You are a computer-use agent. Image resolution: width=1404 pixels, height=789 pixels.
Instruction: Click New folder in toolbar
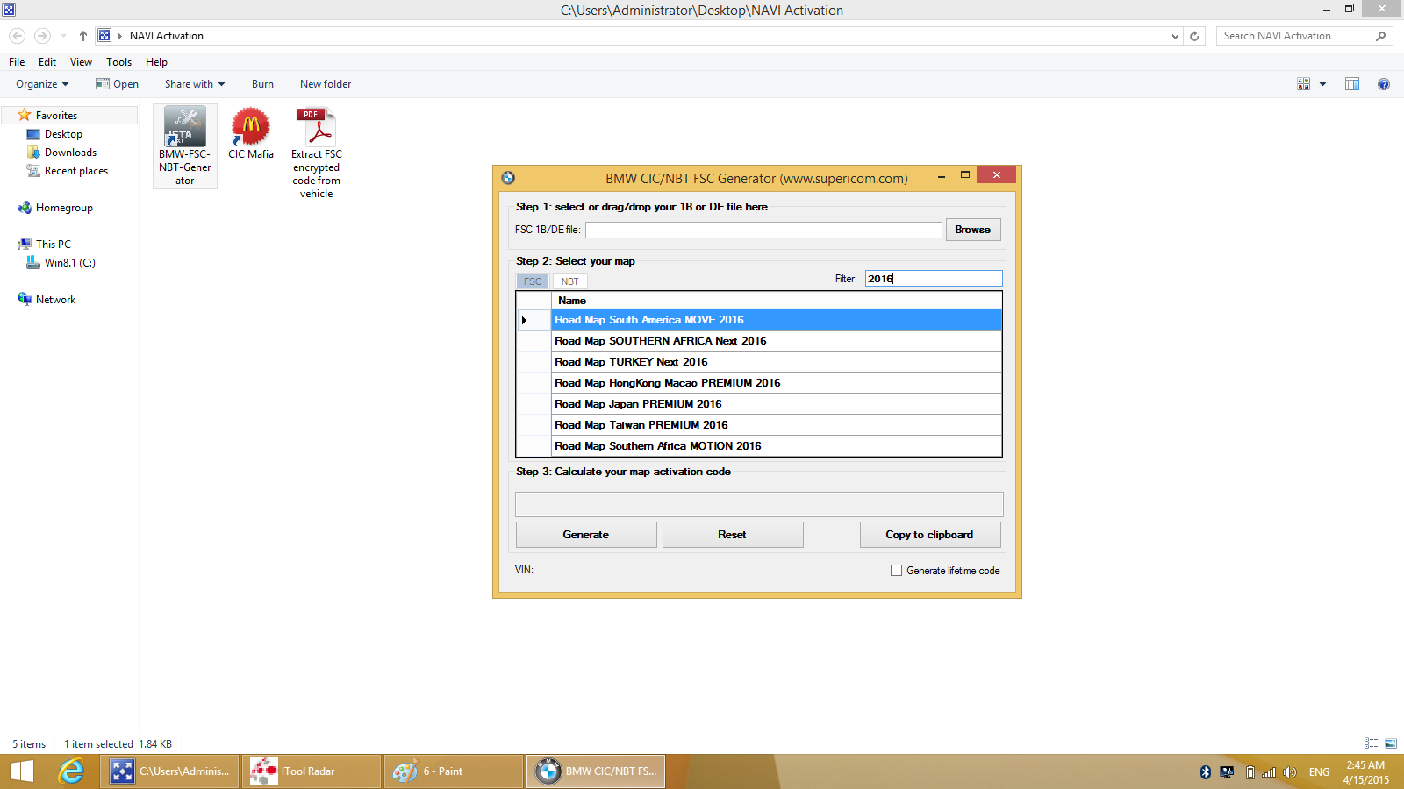(326, 84)
